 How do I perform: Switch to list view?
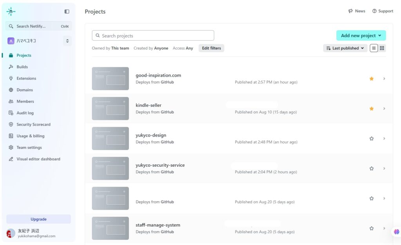[374, 48]
